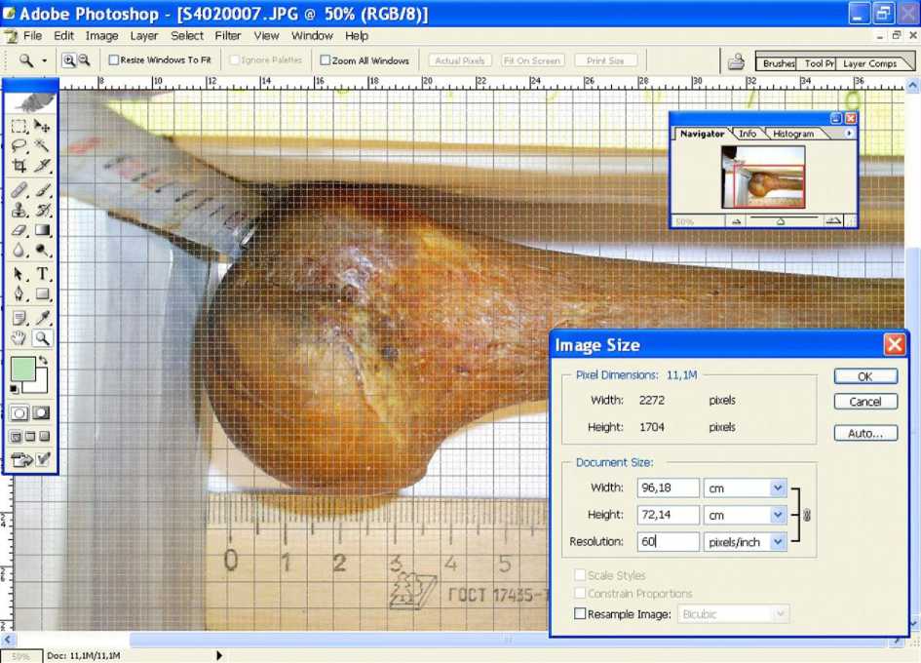This screenshot has width=921, height=663.
Task: Click the Zoom In option icon
Action: 69,59
